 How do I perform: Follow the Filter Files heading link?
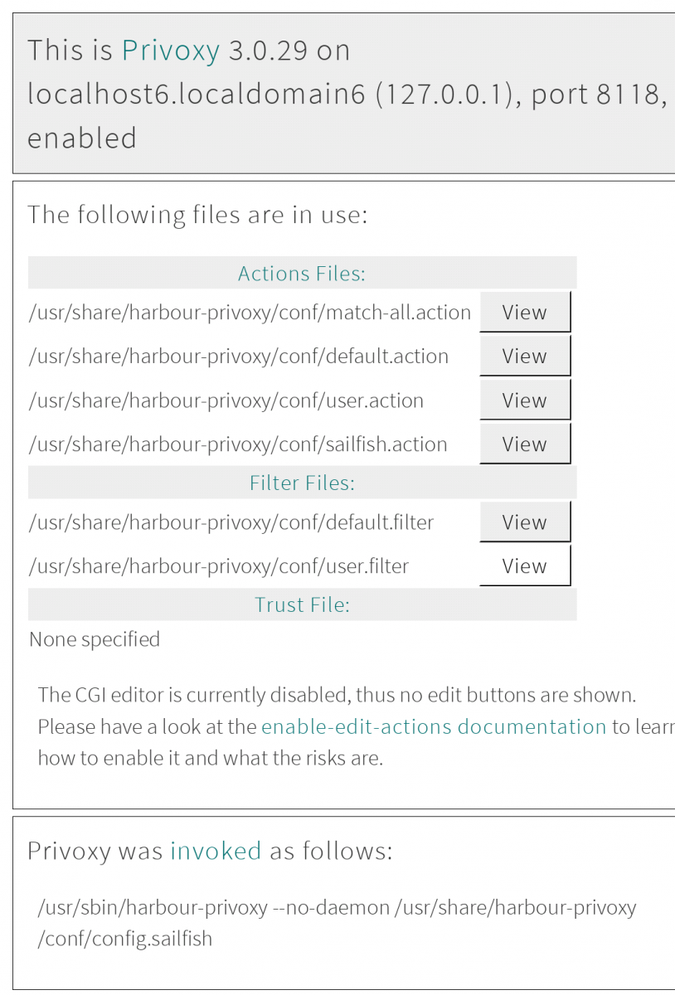(x=302, y=483)
